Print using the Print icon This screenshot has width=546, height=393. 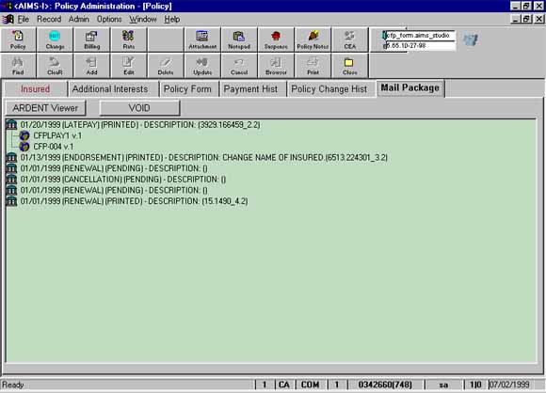pyautogui.click(x=313, y=66)
